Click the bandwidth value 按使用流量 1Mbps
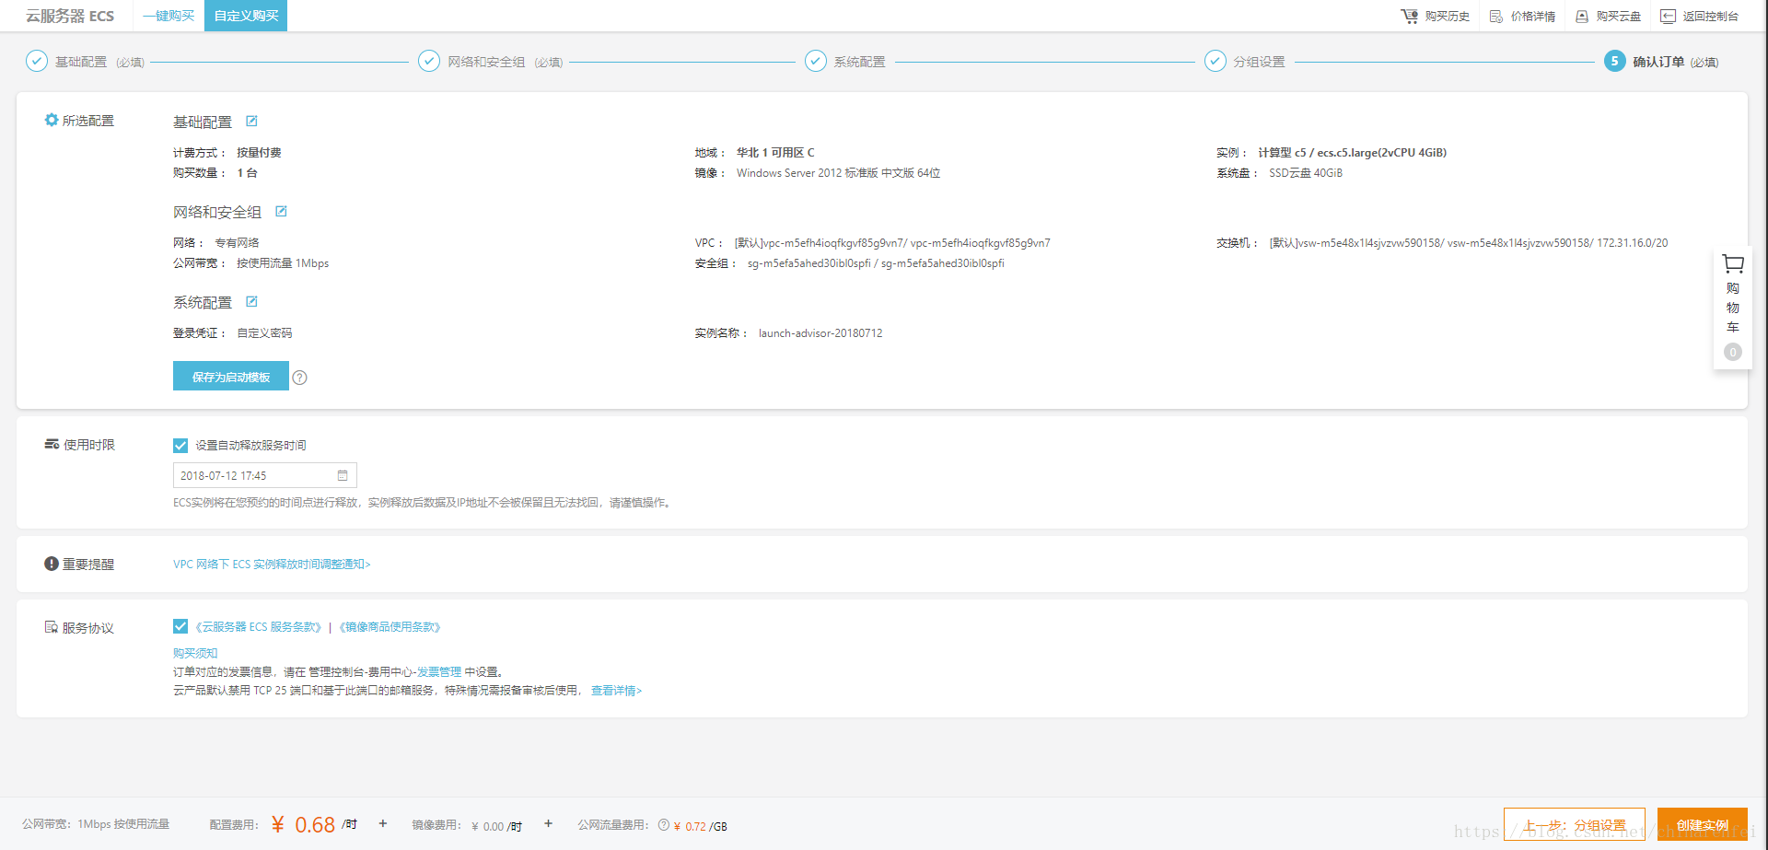1768x850 pixels. (283, 263)
